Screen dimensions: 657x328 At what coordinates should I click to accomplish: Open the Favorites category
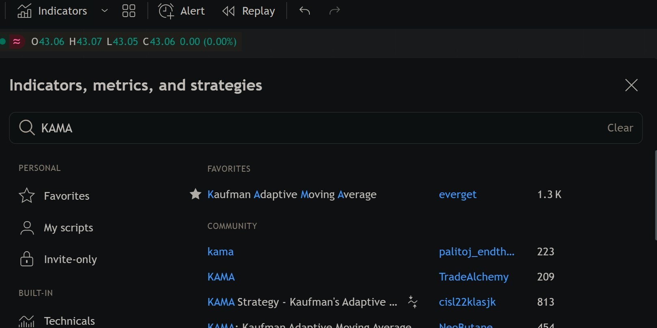66,196
